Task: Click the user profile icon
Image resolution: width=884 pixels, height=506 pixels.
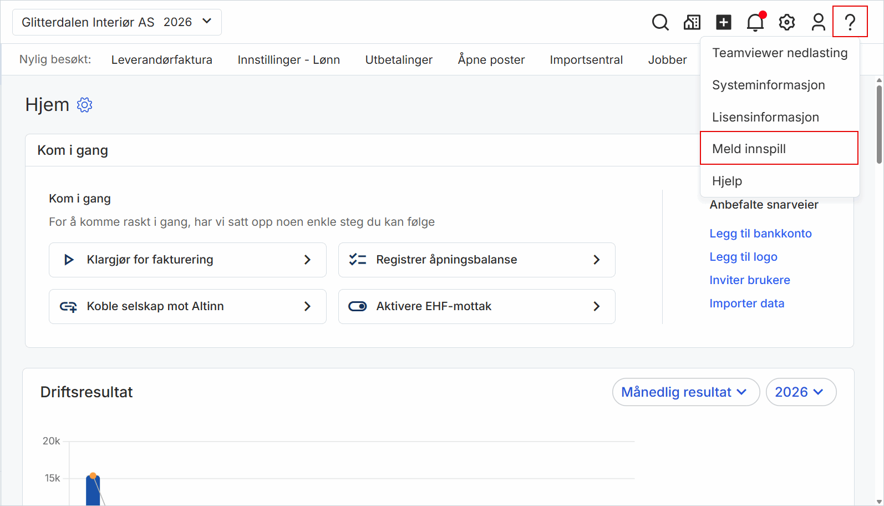Action: [818, 22]
